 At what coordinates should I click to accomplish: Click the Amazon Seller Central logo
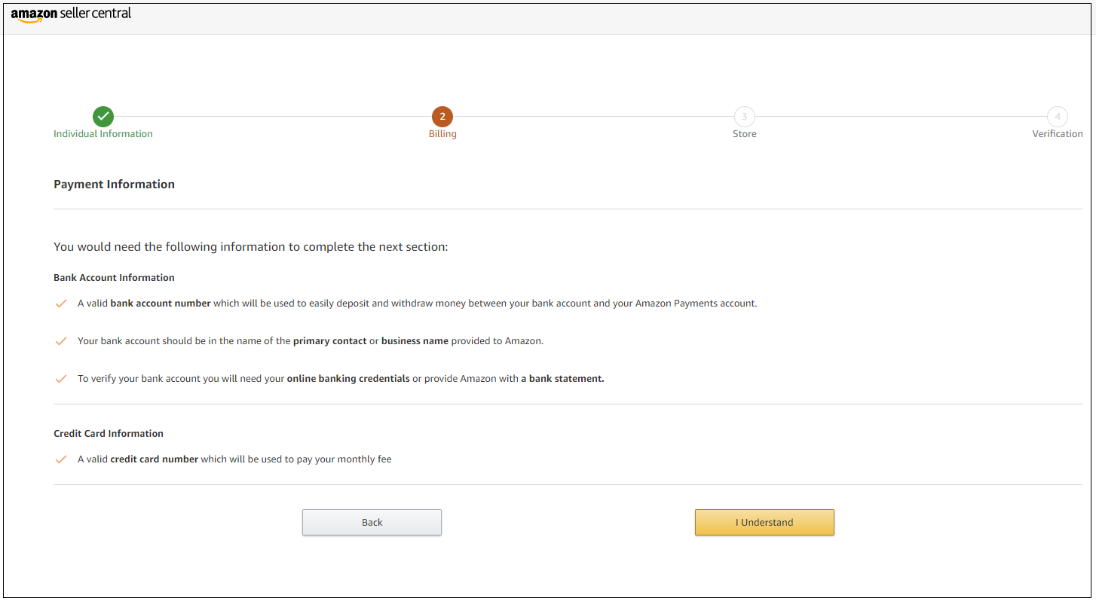(x=71, y=14)
